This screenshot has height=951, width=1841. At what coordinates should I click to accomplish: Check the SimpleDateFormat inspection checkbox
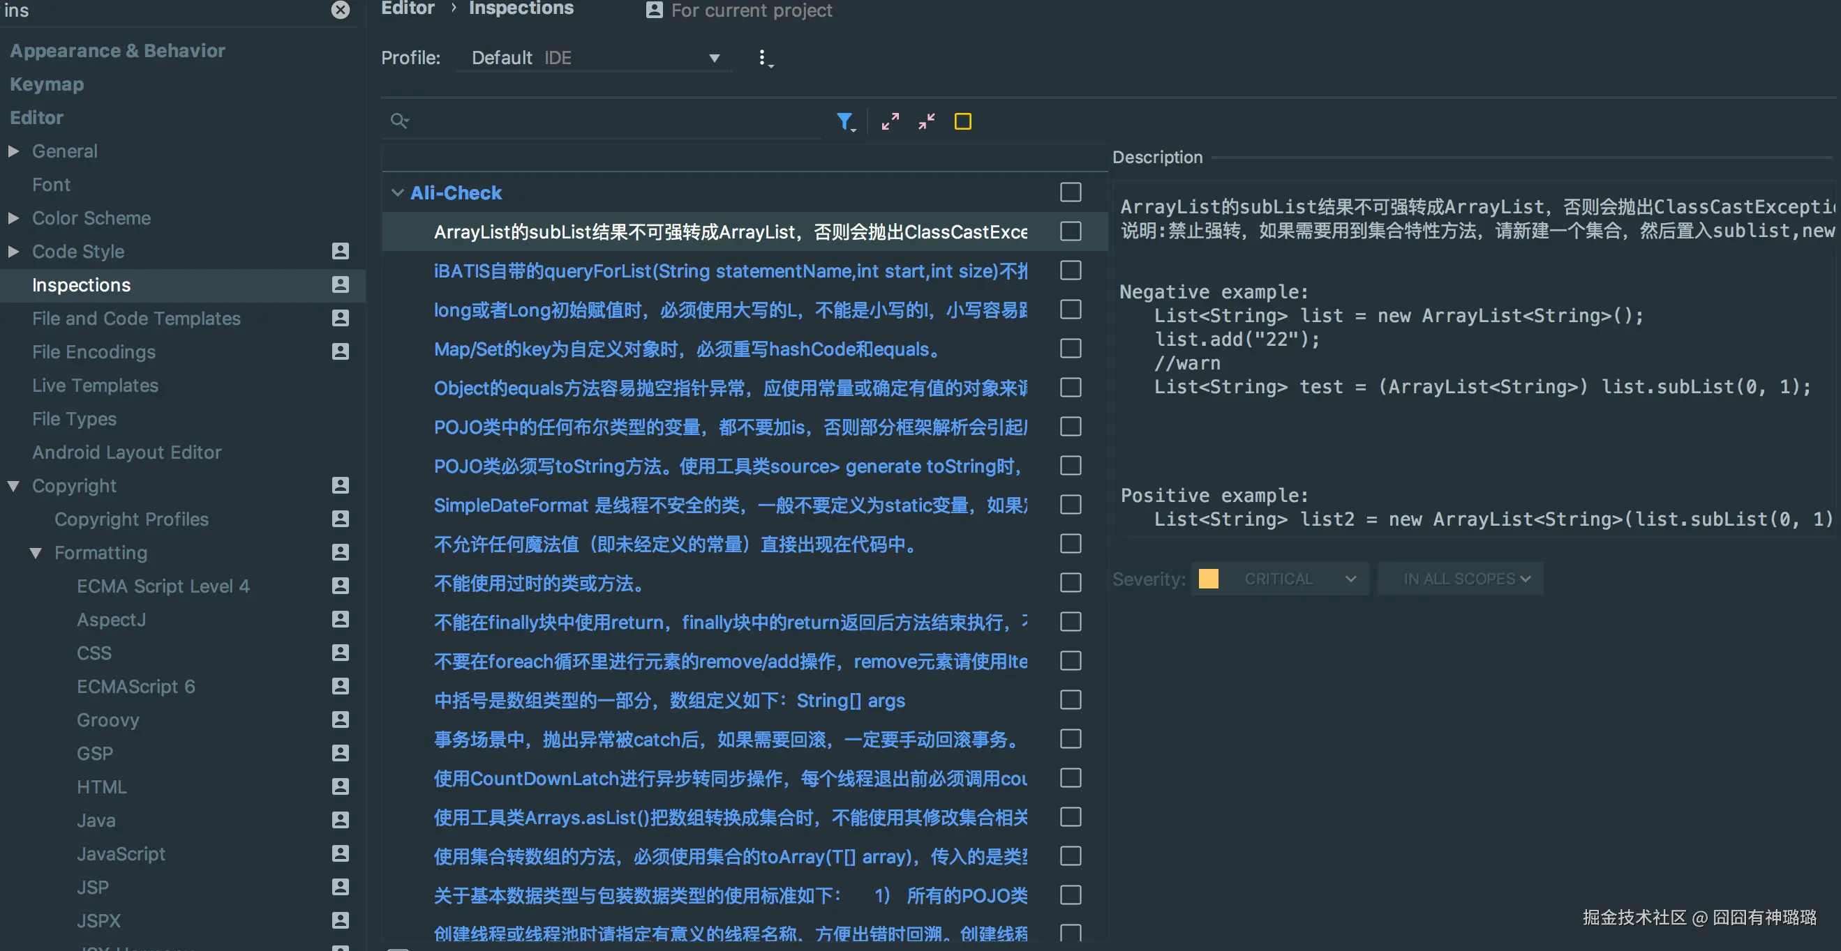click(1070, 505)
